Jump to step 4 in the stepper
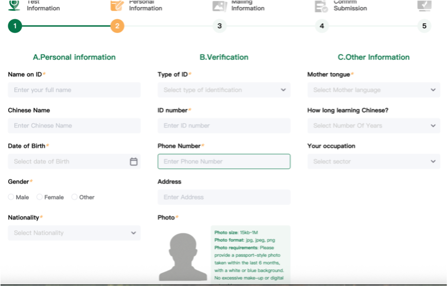The width and height of the screenshot is (448, 288). [322, 26]
